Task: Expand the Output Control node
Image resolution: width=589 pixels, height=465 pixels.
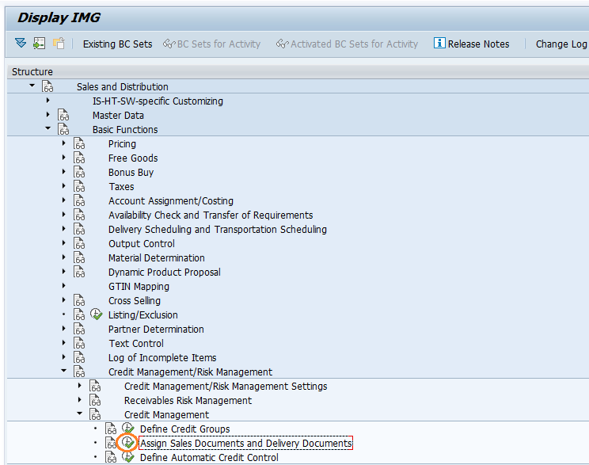Action: tap(63, 243)
